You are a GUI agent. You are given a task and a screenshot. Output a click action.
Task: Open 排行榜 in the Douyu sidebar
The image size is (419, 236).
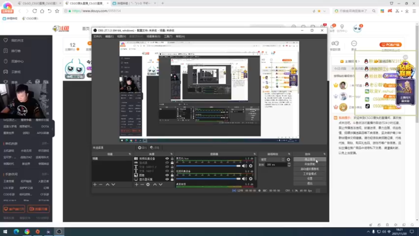16,51
